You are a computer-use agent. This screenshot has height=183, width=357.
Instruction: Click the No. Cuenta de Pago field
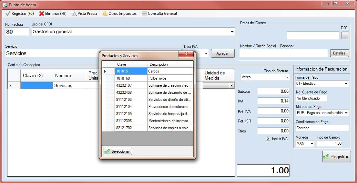click(311, 99)
